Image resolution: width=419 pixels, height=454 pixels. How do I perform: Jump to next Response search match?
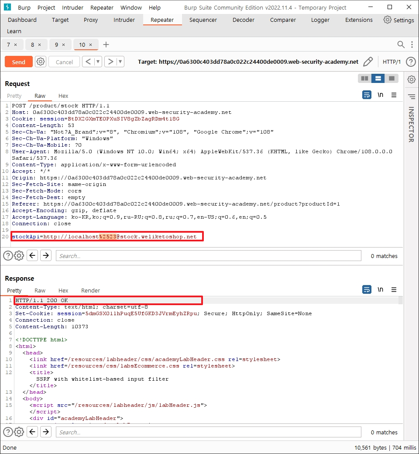coord(46,432)
